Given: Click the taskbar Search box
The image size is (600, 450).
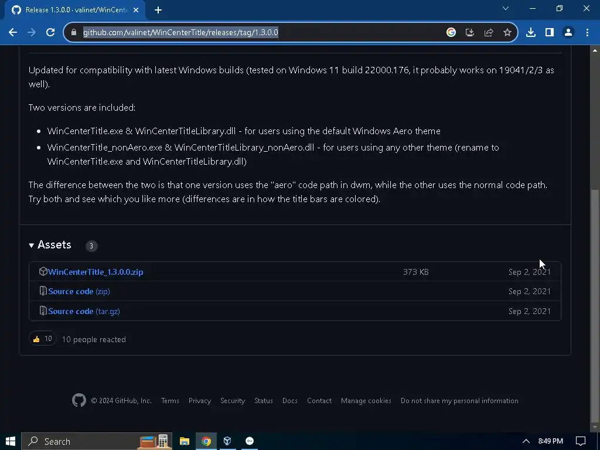Looking at the screenshot, I should 97,441.
